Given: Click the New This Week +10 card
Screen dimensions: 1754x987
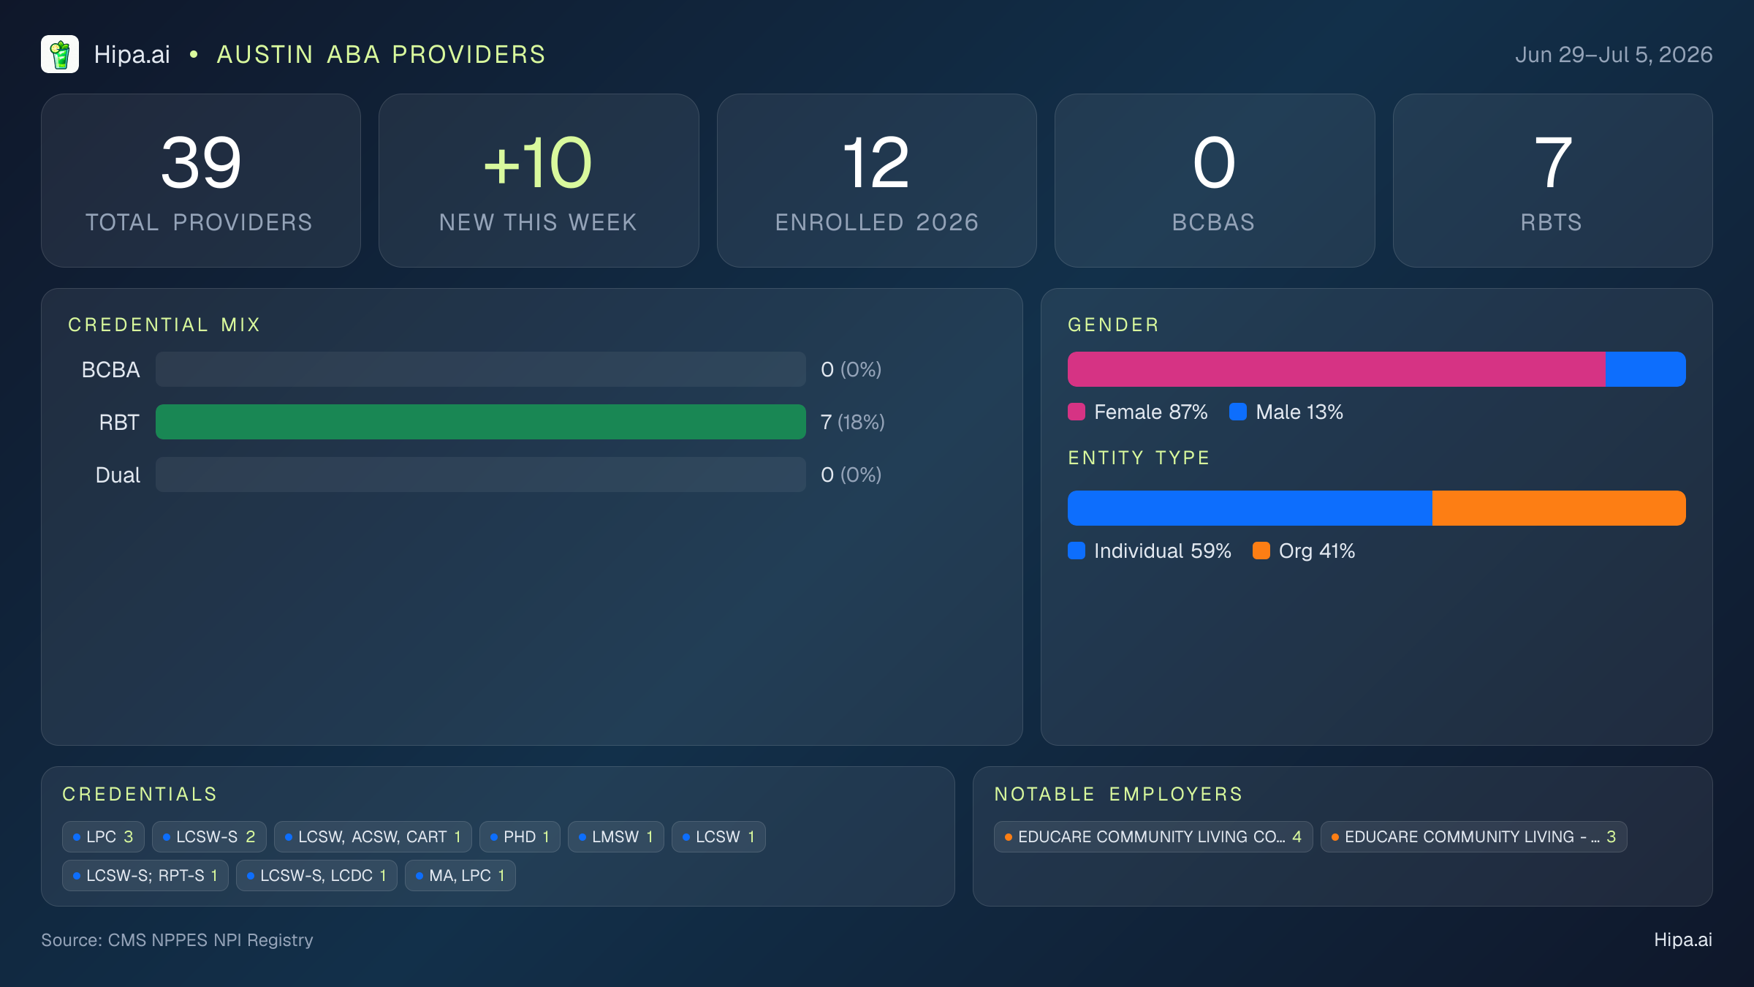Looking at the screenshot, I should pos(539,181).
